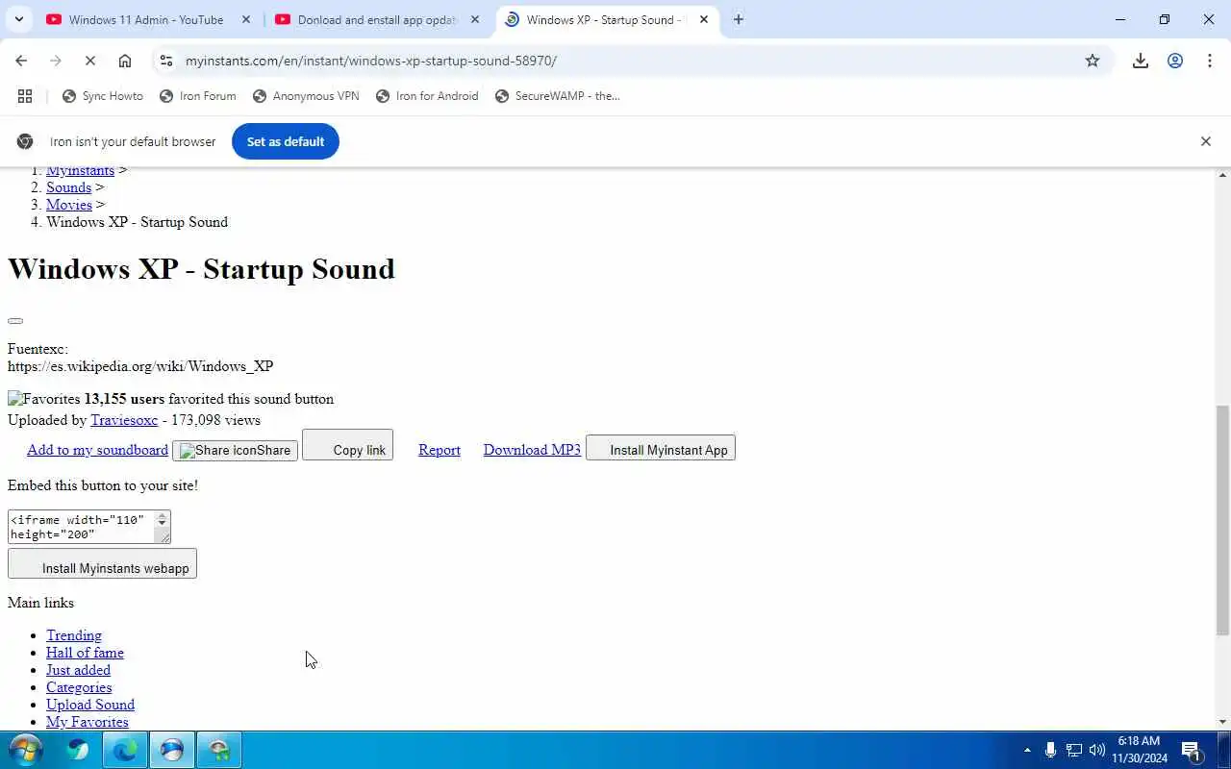Open the network tray icon
1231x769 pixels.
[1074, 750]
